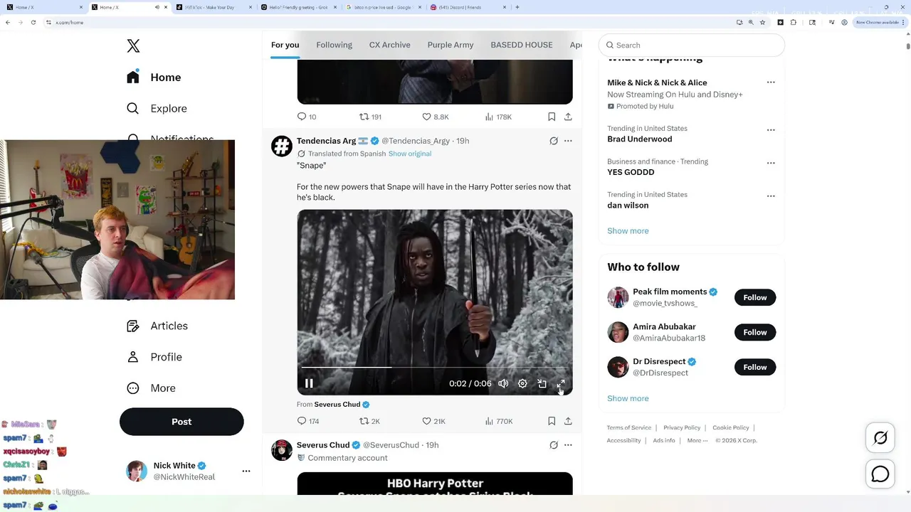This screenshot has height=512, width=911.
Task: Follow Peak film moments
Action: click(x=755, y=297)
